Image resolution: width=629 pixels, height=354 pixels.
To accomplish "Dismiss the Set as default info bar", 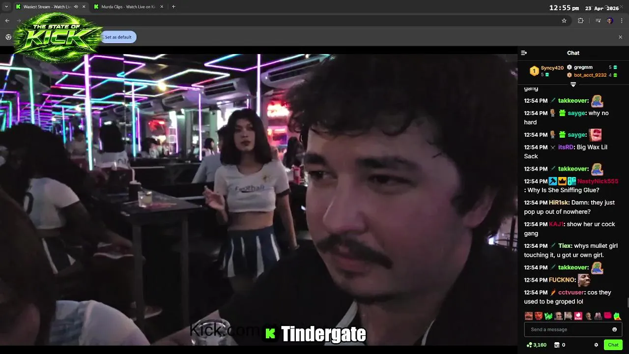I will click(x=620, y=37).
